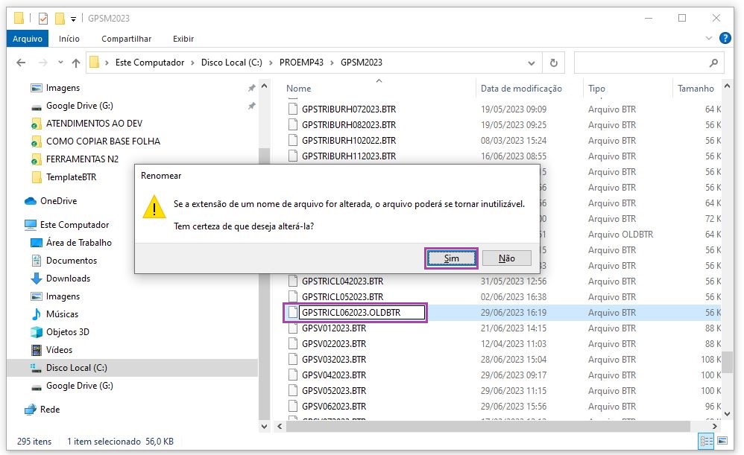
Task: Go back with the left arrow button
Action: coord(21,63)
